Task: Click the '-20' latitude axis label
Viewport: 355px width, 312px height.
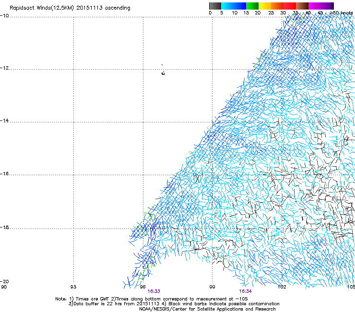Action: pyautogui.click(x=4, y=281)
